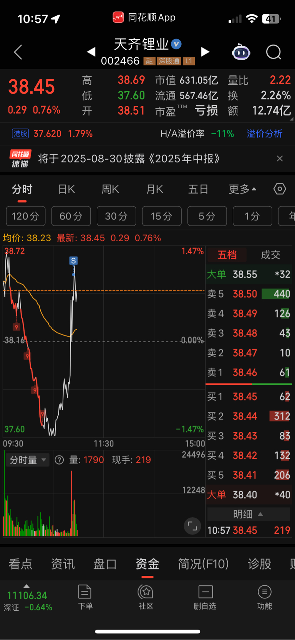Tap 买1 row at 38.45

tap(249, 397)
